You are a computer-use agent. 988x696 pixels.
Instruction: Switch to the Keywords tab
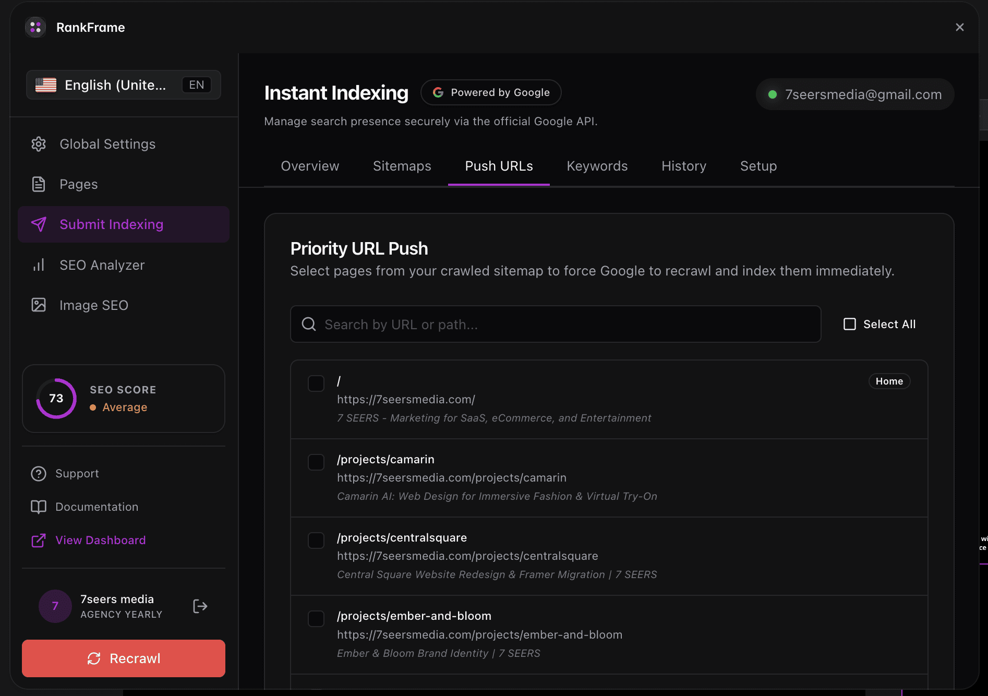click(597, 166)
